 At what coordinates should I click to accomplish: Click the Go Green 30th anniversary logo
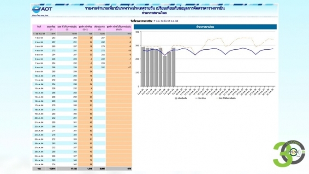(289, 154)
